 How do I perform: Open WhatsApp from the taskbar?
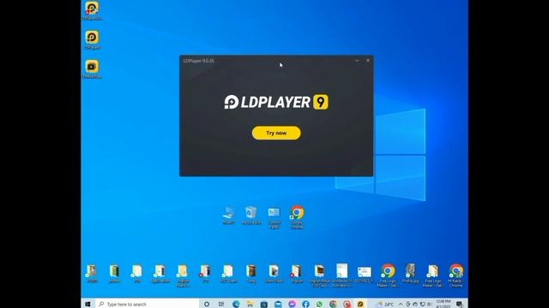[319, 305]
